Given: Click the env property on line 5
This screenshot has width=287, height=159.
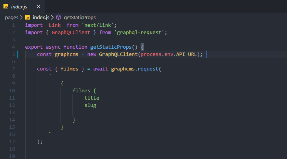Looking at the screenshot, I should coord(169,54).
